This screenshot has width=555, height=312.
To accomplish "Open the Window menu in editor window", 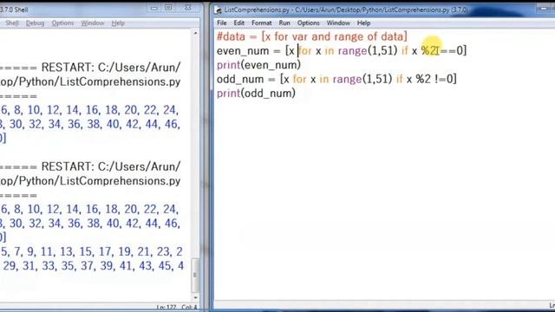I will (x=338, y=23).
